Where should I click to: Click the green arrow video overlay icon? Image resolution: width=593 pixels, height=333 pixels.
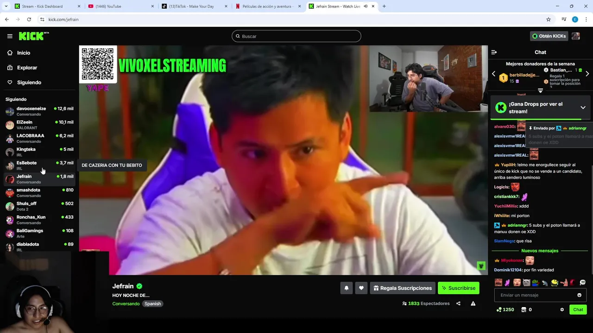481,266
